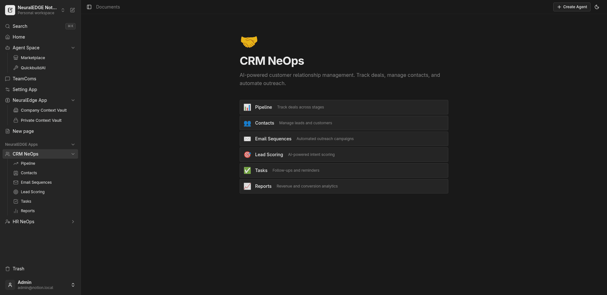Open Email Sequences from the sidebar
Viewport: 607px width, 295px height.
coord(36,182)
